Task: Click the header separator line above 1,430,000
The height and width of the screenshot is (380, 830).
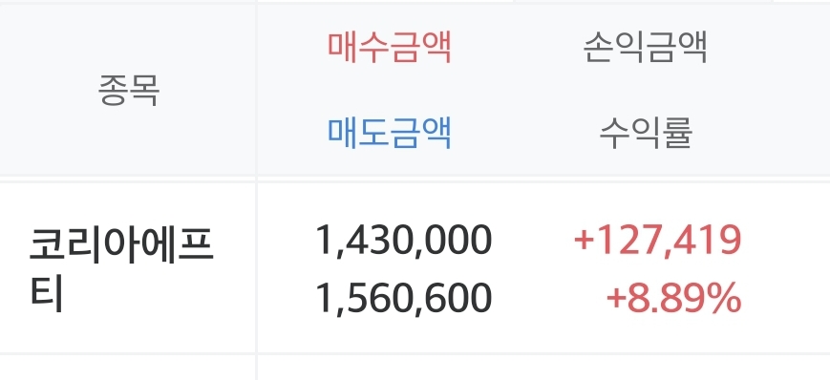Action: [403, 179]
